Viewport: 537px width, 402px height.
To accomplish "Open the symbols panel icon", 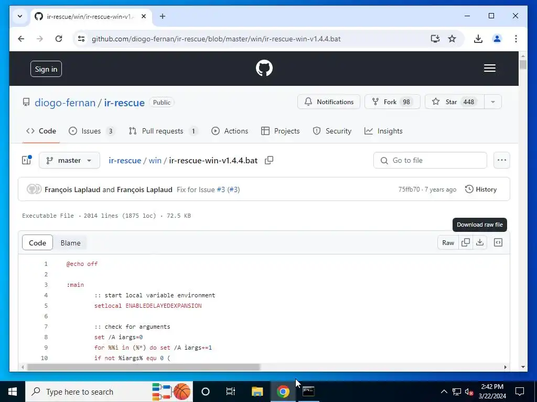I will [x=498, y=242].
